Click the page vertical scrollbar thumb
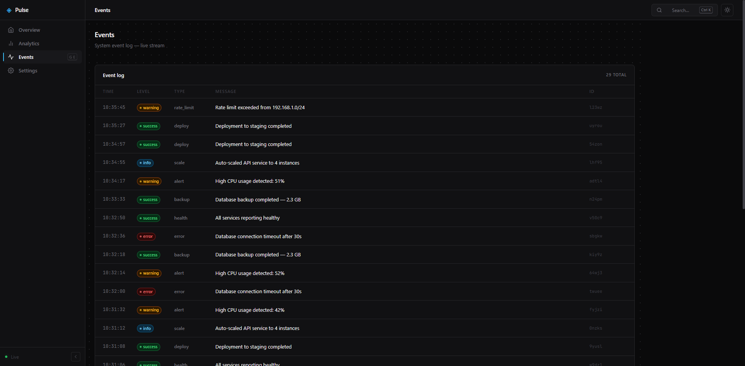Viewport: 745px width, 366px height. coord(743,105)
